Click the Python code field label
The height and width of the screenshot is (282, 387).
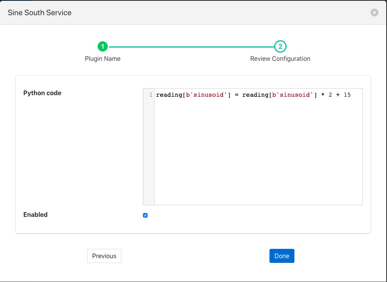42,93
